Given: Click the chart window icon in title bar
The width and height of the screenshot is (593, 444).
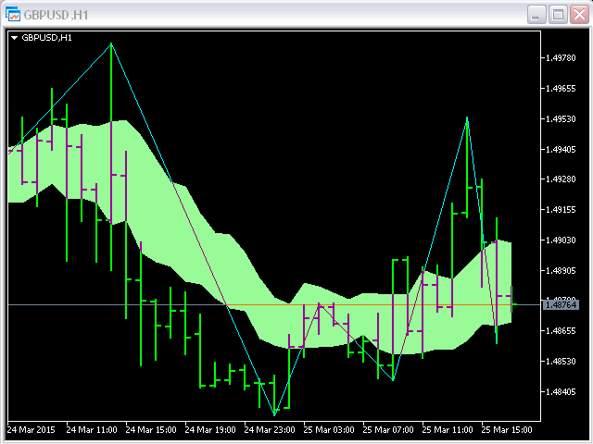Looking at the screenshot, I should [14, 14].
